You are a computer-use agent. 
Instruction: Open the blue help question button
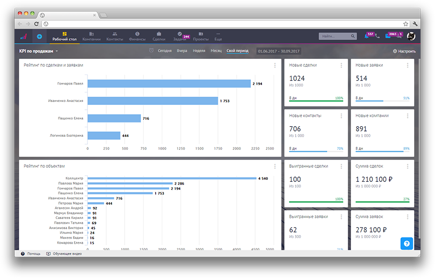coord(406,244)
